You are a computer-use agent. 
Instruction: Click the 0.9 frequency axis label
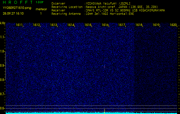coord(3,66)
